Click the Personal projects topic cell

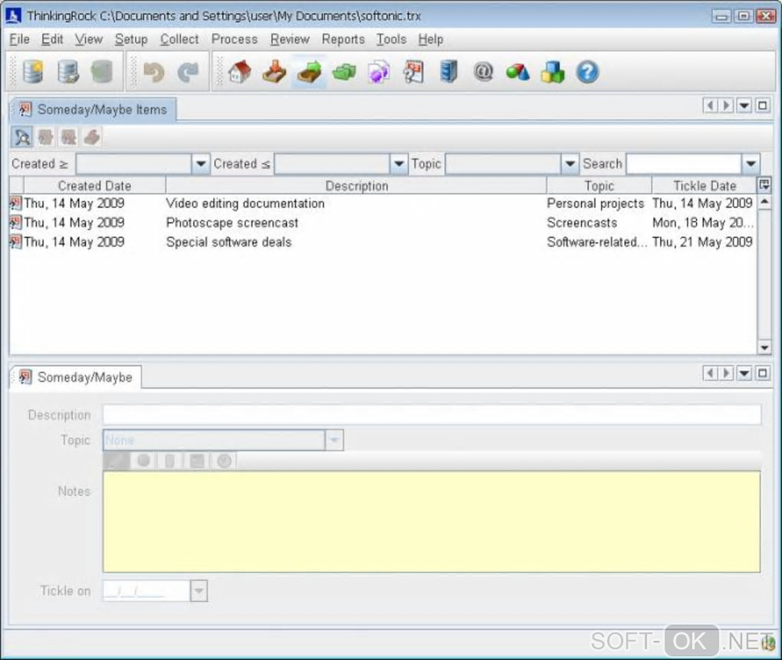point(596,203)
